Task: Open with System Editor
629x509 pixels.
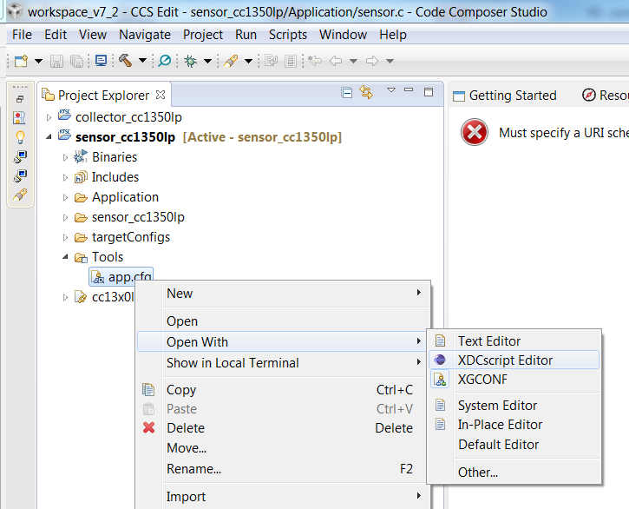Action: coord(514,406)
